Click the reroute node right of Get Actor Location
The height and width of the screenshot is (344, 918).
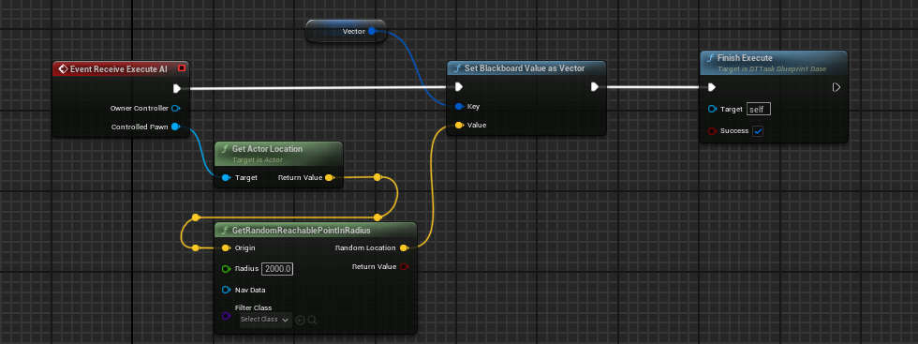(378, 177)
